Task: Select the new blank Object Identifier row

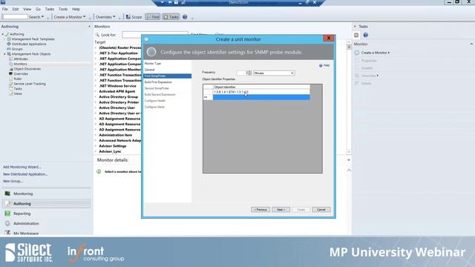Action: click(x=261, y=97)
